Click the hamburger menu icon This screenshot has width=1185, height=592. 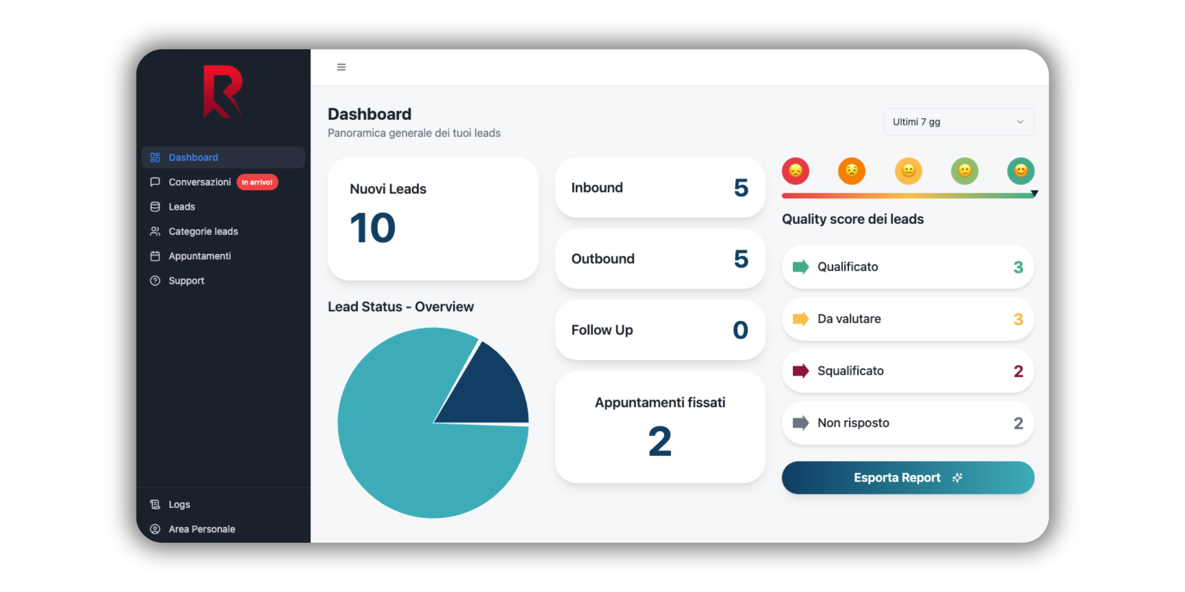341,67
